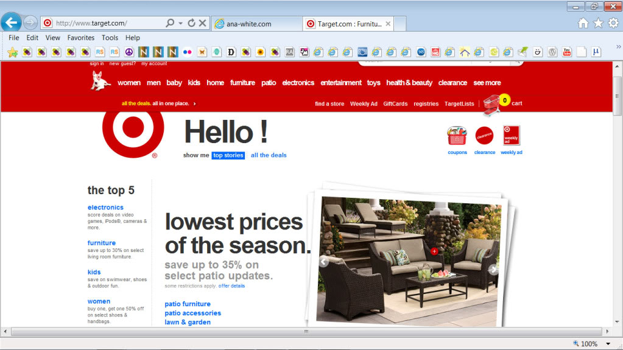This screenshot has height=350, width=623.
Task: Refresh the target.com page
Action: 191,23
